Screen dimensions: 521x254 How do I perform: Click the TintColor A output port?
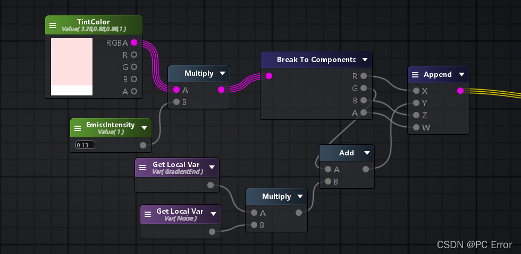134,91
